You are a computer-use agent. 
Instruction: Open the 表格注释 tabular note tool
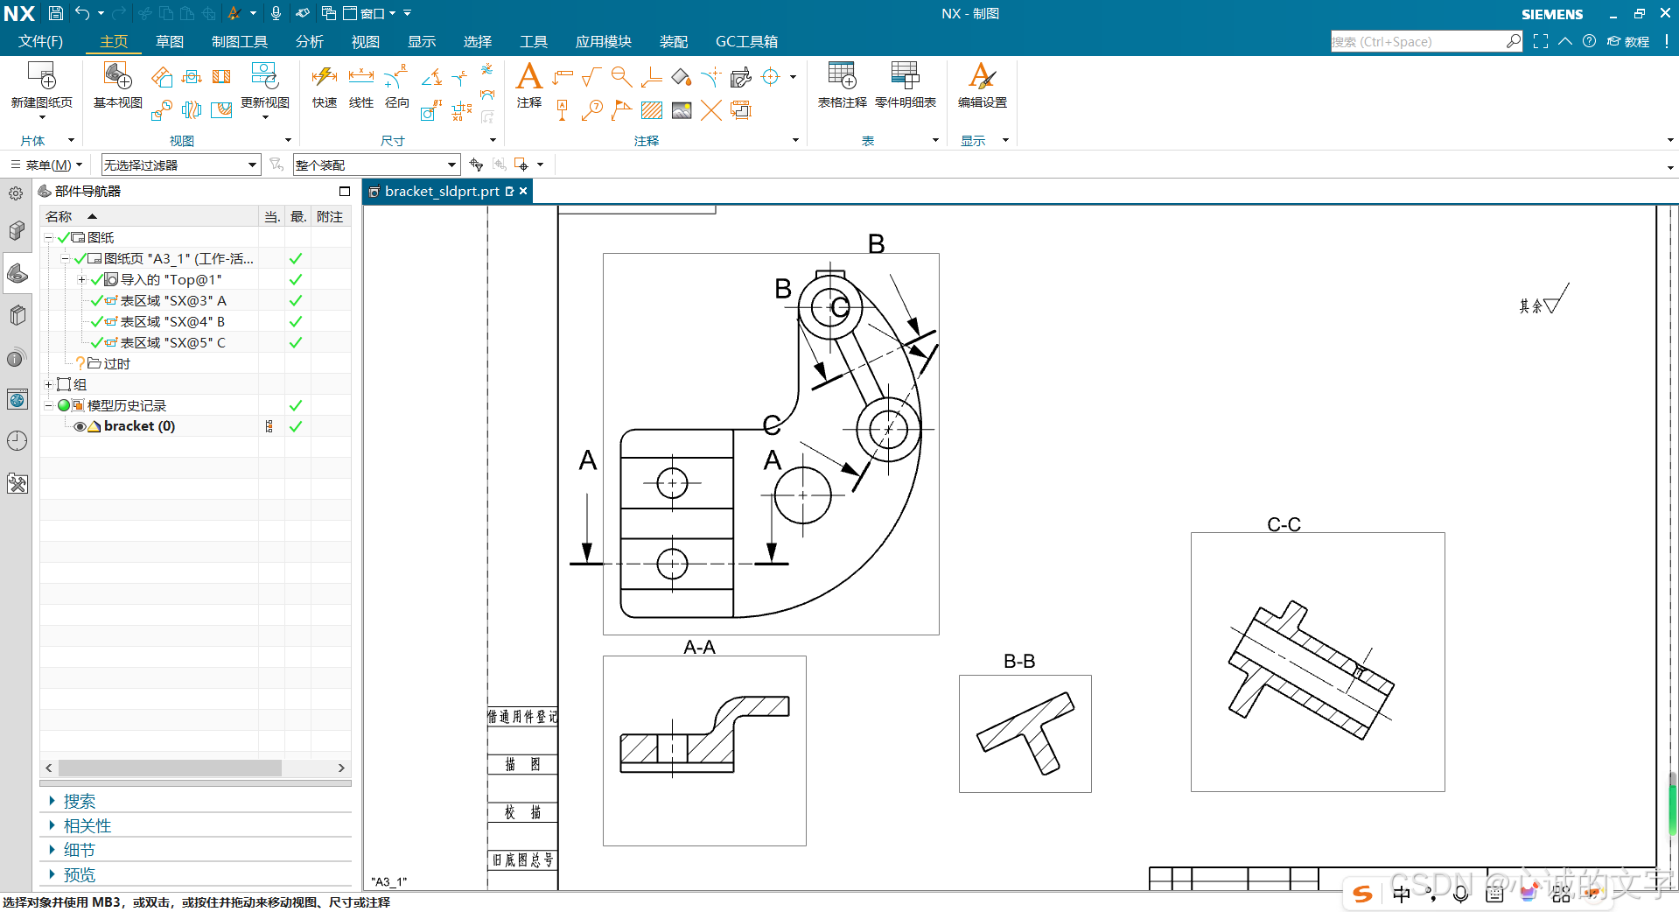(x=842, y=85)
